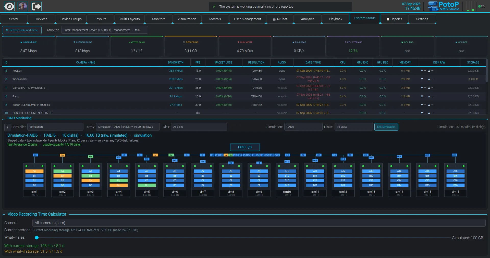The width and height of the screenshot is (490, 258).
Task: Click the green Hq parity marker
Action: 90,157
